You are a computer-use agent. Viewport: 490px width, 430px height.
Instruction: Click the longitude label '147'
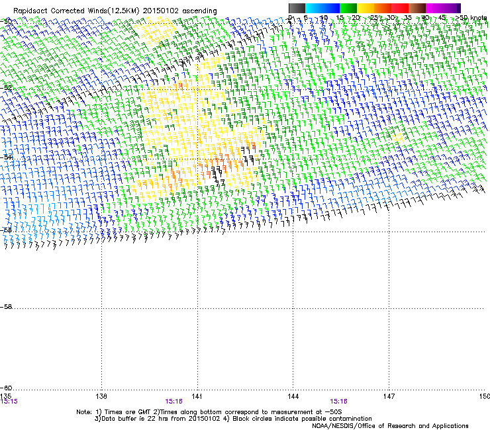[x=389, y=396]
